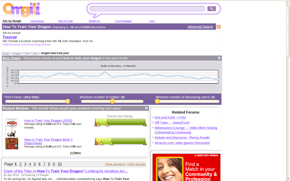Focus the main search input field
Viewport: 290px width, 181px height.
click(148, 9)
